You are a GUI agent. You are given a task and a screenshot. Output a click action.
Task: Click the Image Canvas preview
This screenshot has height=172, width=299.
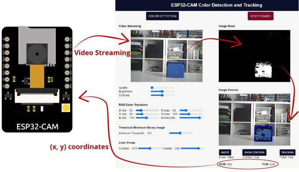click(x=254, y=120)
